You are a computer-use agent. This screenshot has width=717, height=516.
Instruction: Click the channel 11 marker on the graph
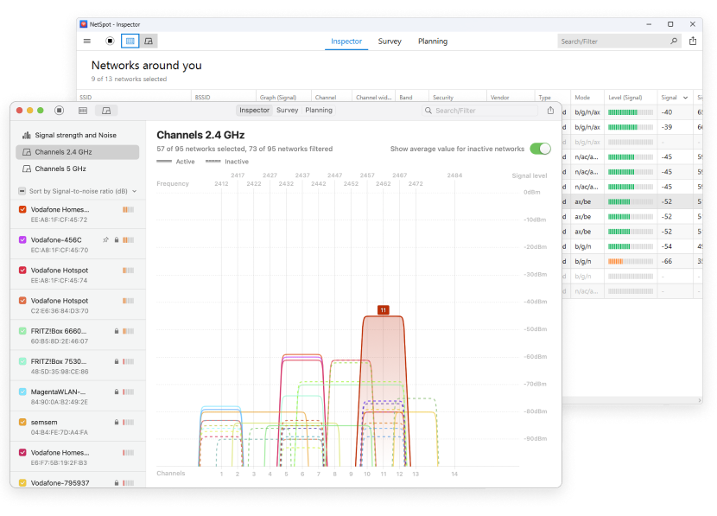click(x=384, y=310)
